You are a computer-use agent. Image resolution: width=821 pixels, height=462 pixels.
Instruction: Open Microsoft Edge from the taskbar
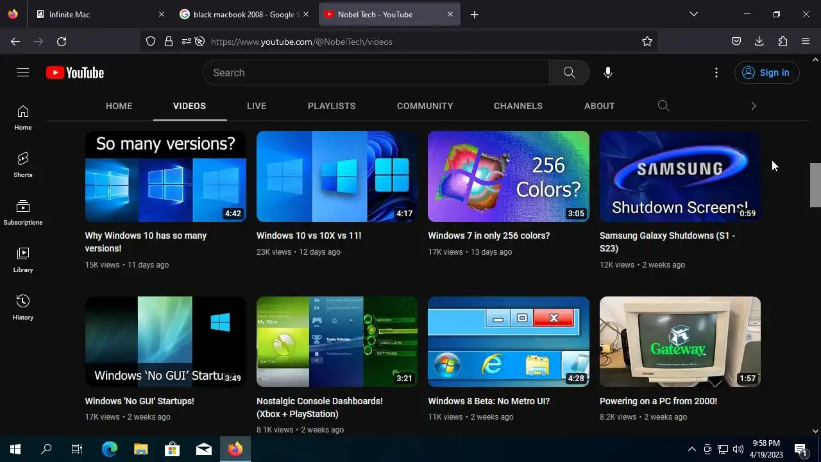110,449
